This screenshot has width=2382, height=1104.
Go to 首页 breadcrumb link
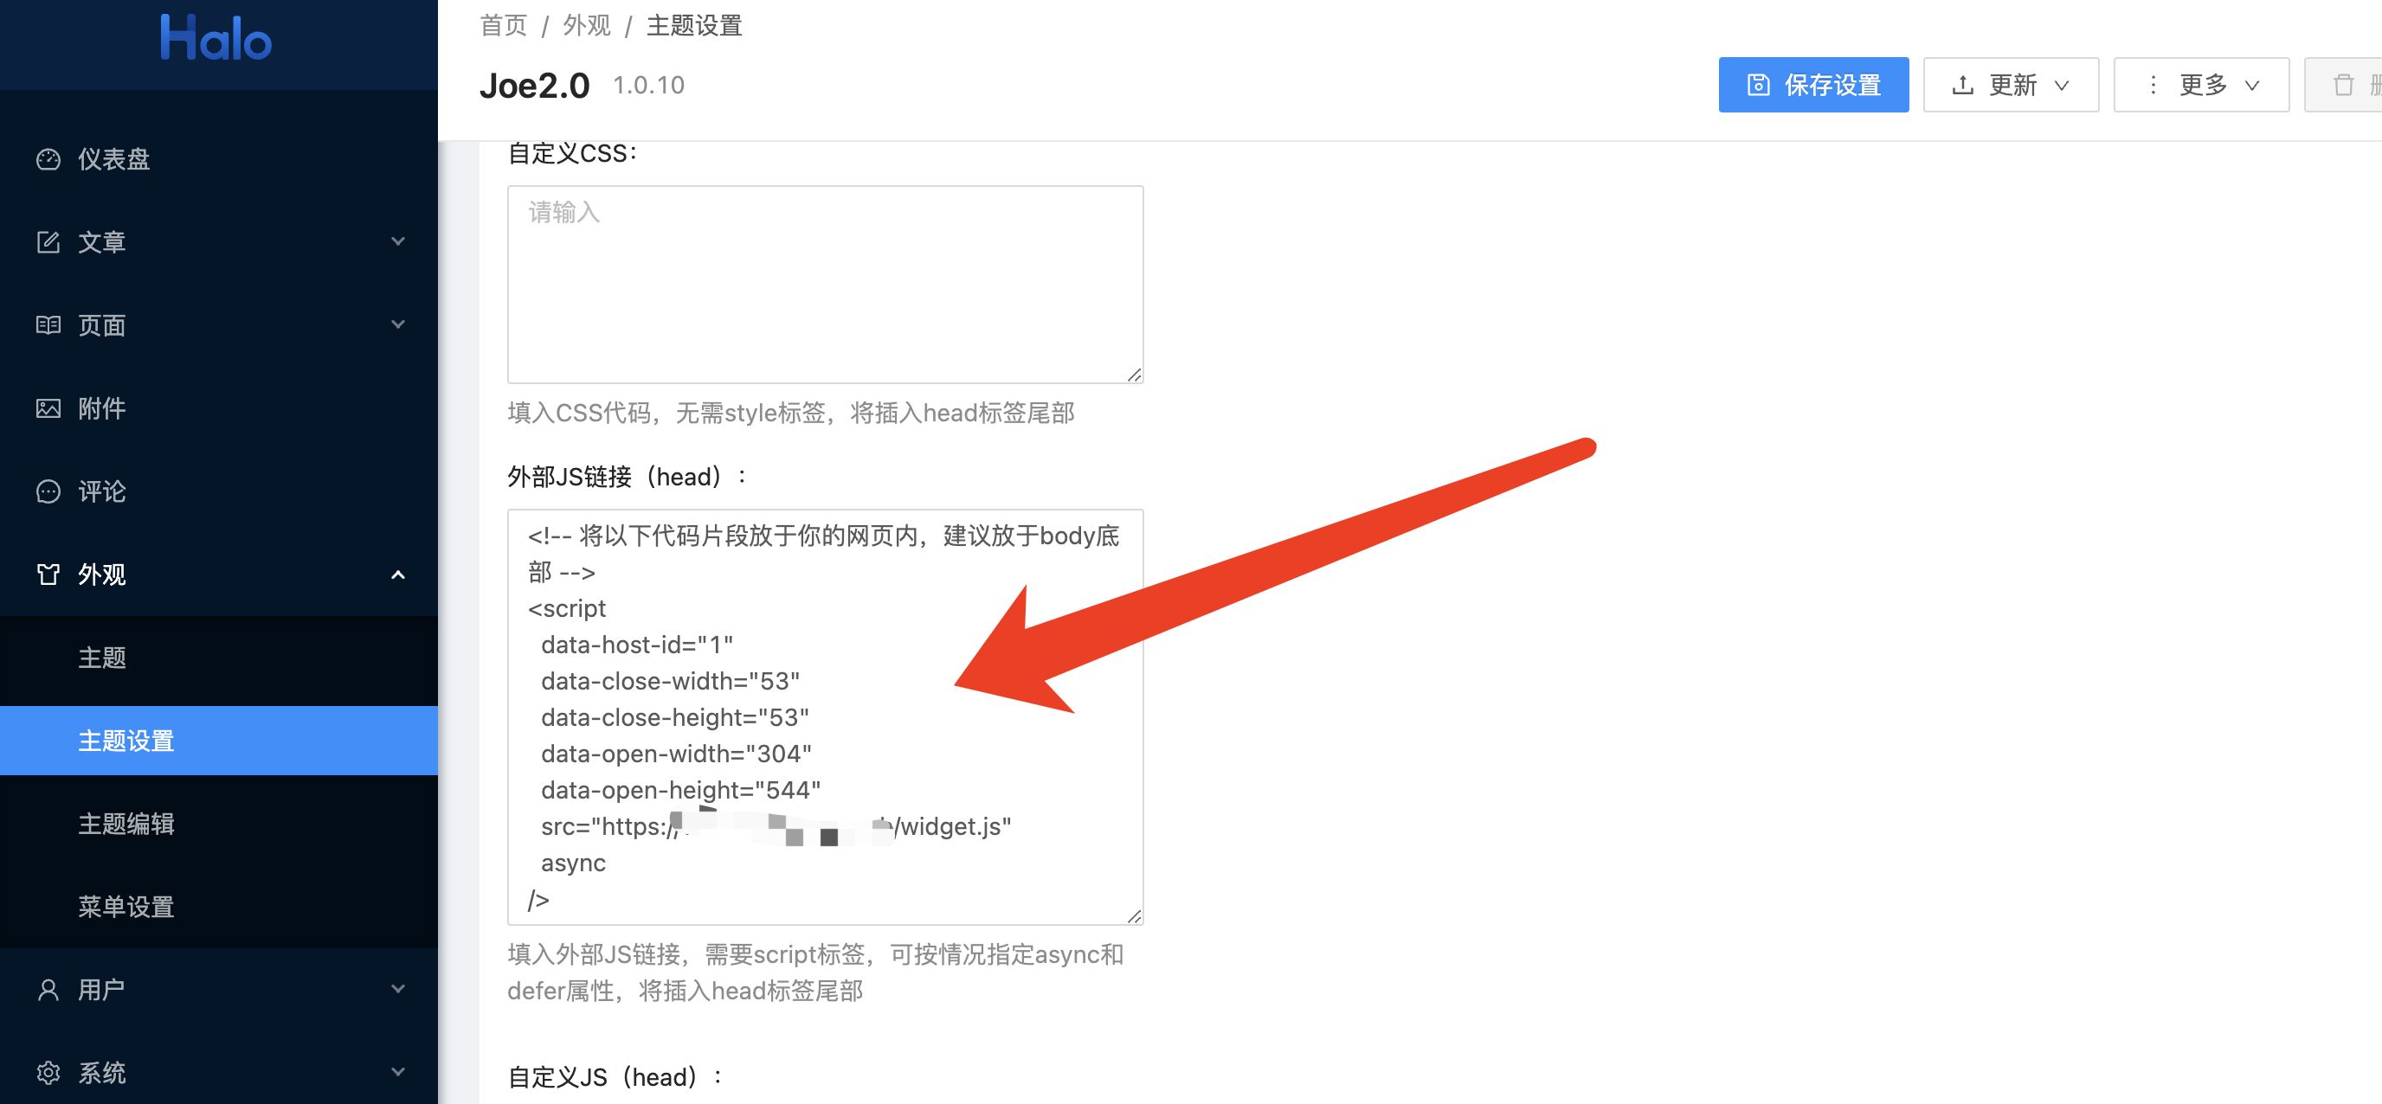[503, 25]
